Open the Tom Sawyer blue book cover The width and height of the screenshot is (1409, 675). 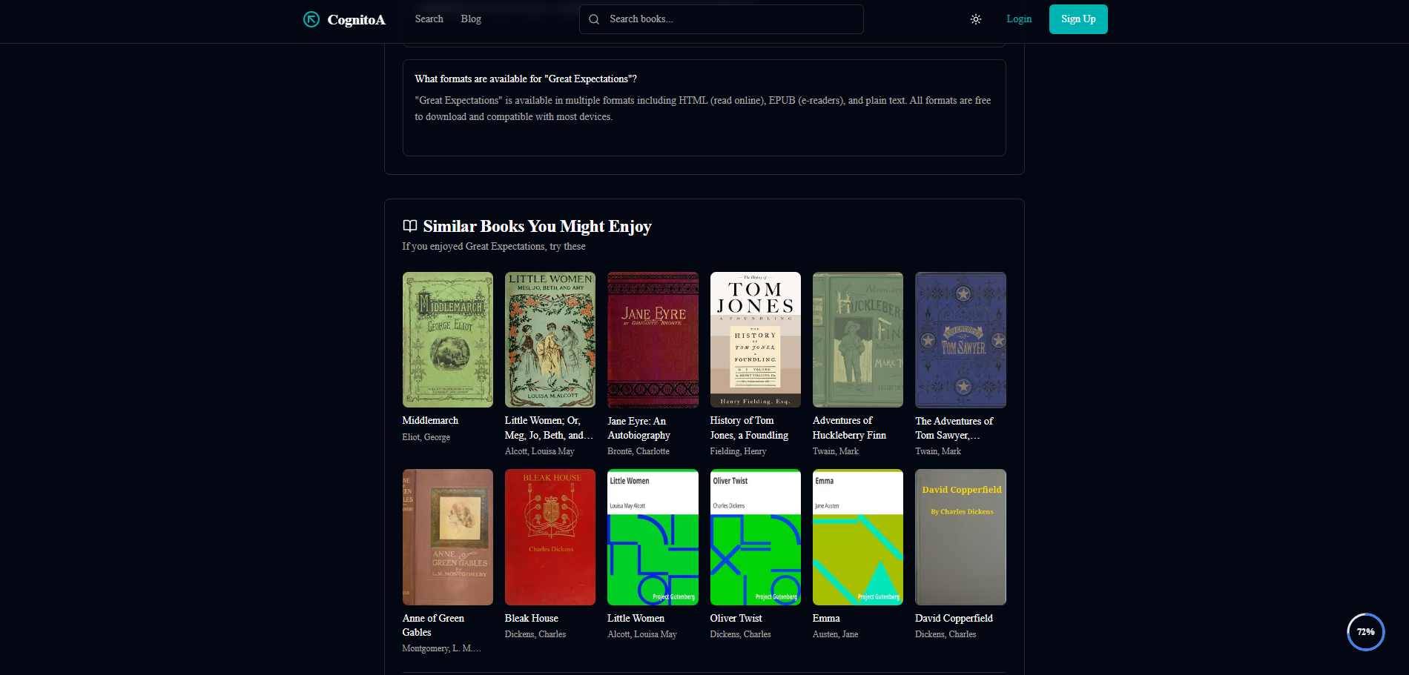coord(960,339)
